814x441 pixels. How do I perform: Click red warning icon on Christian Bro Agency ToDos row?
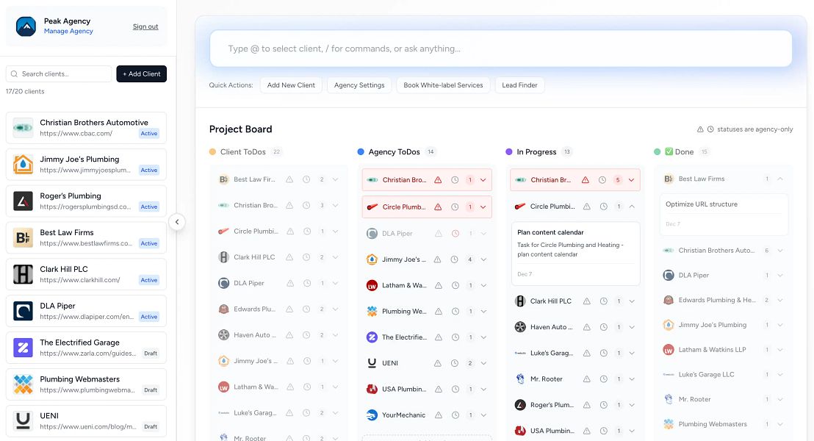click(x=438, y=180)
